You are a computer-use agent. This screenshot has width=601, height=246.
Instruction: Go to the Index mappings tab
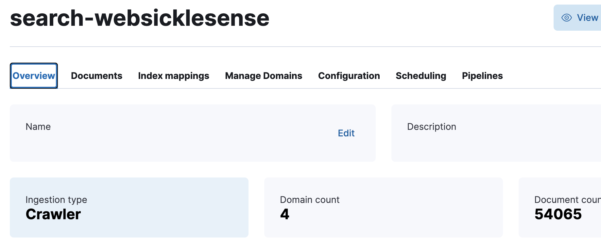pos(174,76)
